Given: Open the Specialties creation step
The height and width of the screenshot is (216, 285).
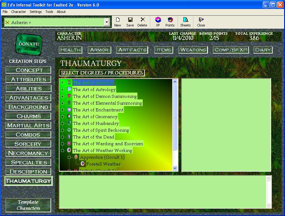Looking at the screenshot, I should point(28,162).
